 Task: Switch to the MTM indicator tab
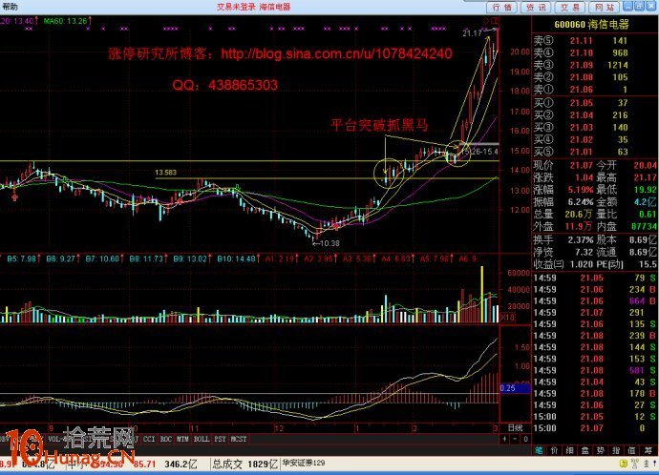182,439
